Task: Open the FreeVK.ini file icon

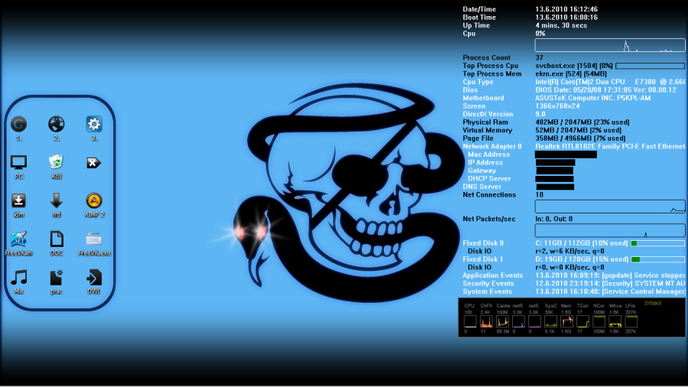Action: (x=18, y=239)
